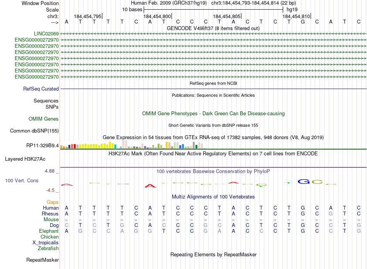367x269 pixels.
Task: Click the large blue G in PhyloP logo
Action: tap(304, 182)
